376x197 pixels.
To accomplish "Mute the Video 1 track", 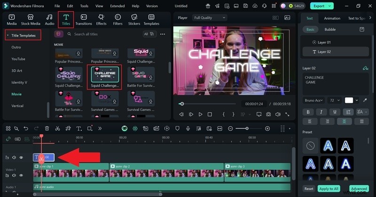I will click(14, 175).
